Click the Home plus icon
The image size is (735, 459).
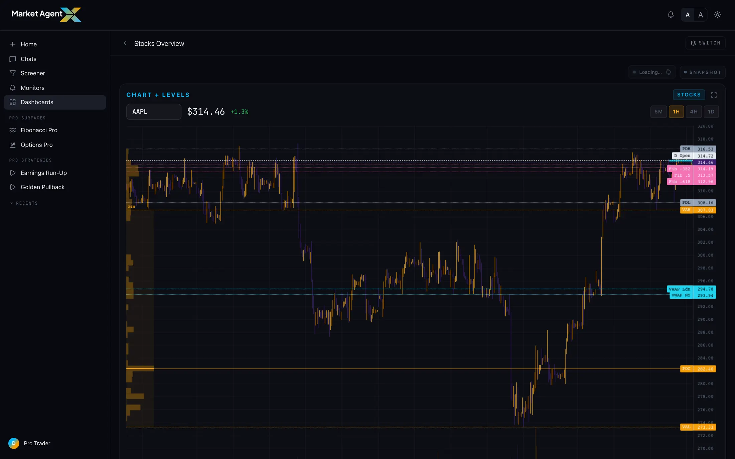click(13, 44)
